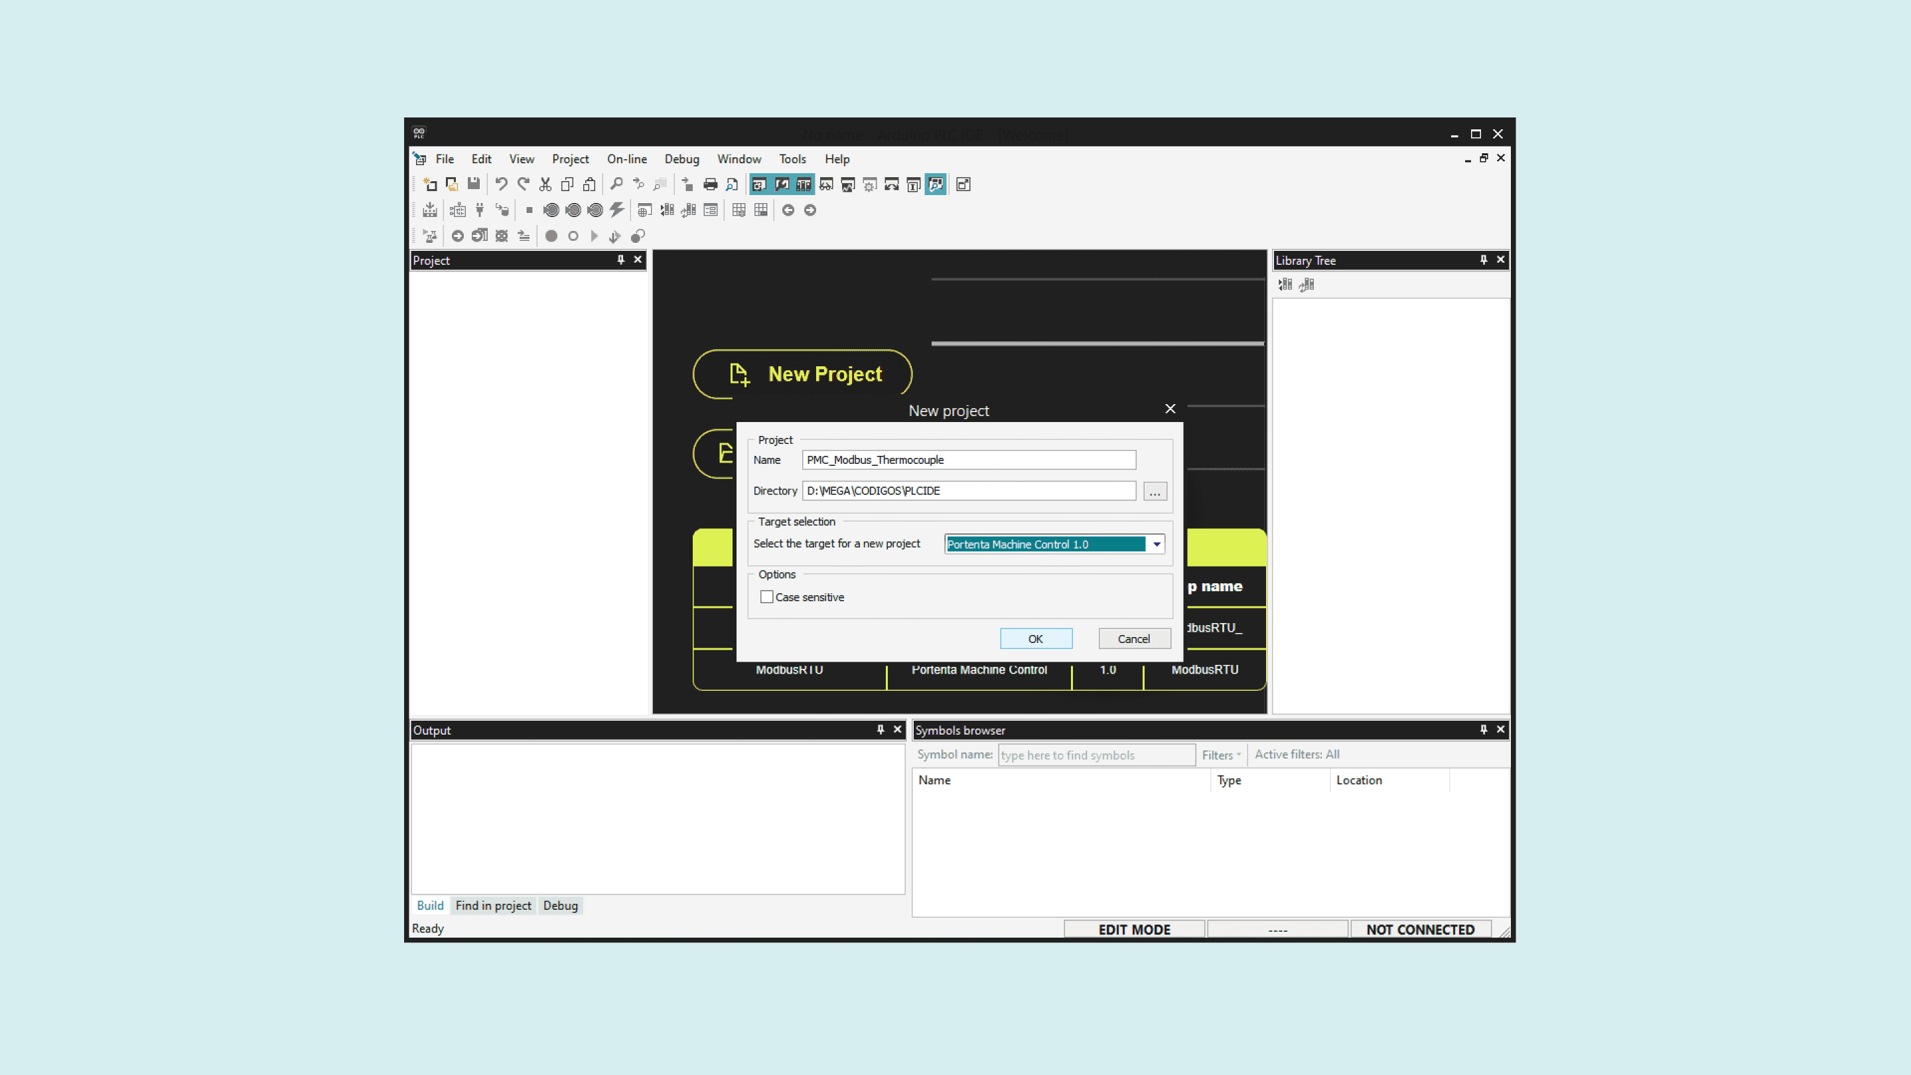Click the Open project folder icon
Image resolution: width=1911 pixels, height=1075 pixels.
click(x=452, y=184)
